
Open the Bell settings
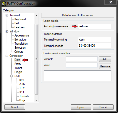pyautogui.click(x=17, y=23)
